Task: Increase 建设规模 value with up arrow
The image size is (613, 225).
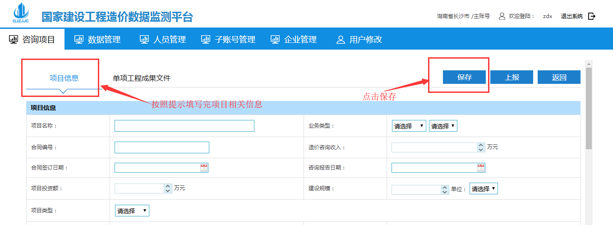Action: 444,187
